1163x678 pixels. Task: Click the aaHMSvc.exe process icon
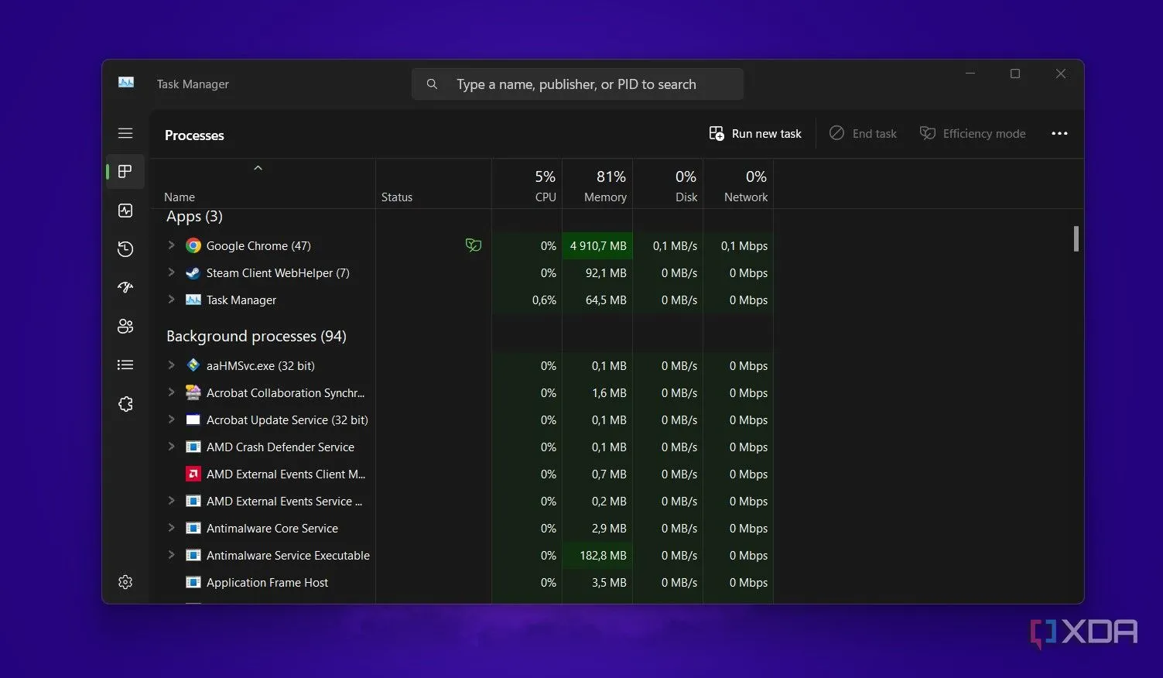pos(193,365)
